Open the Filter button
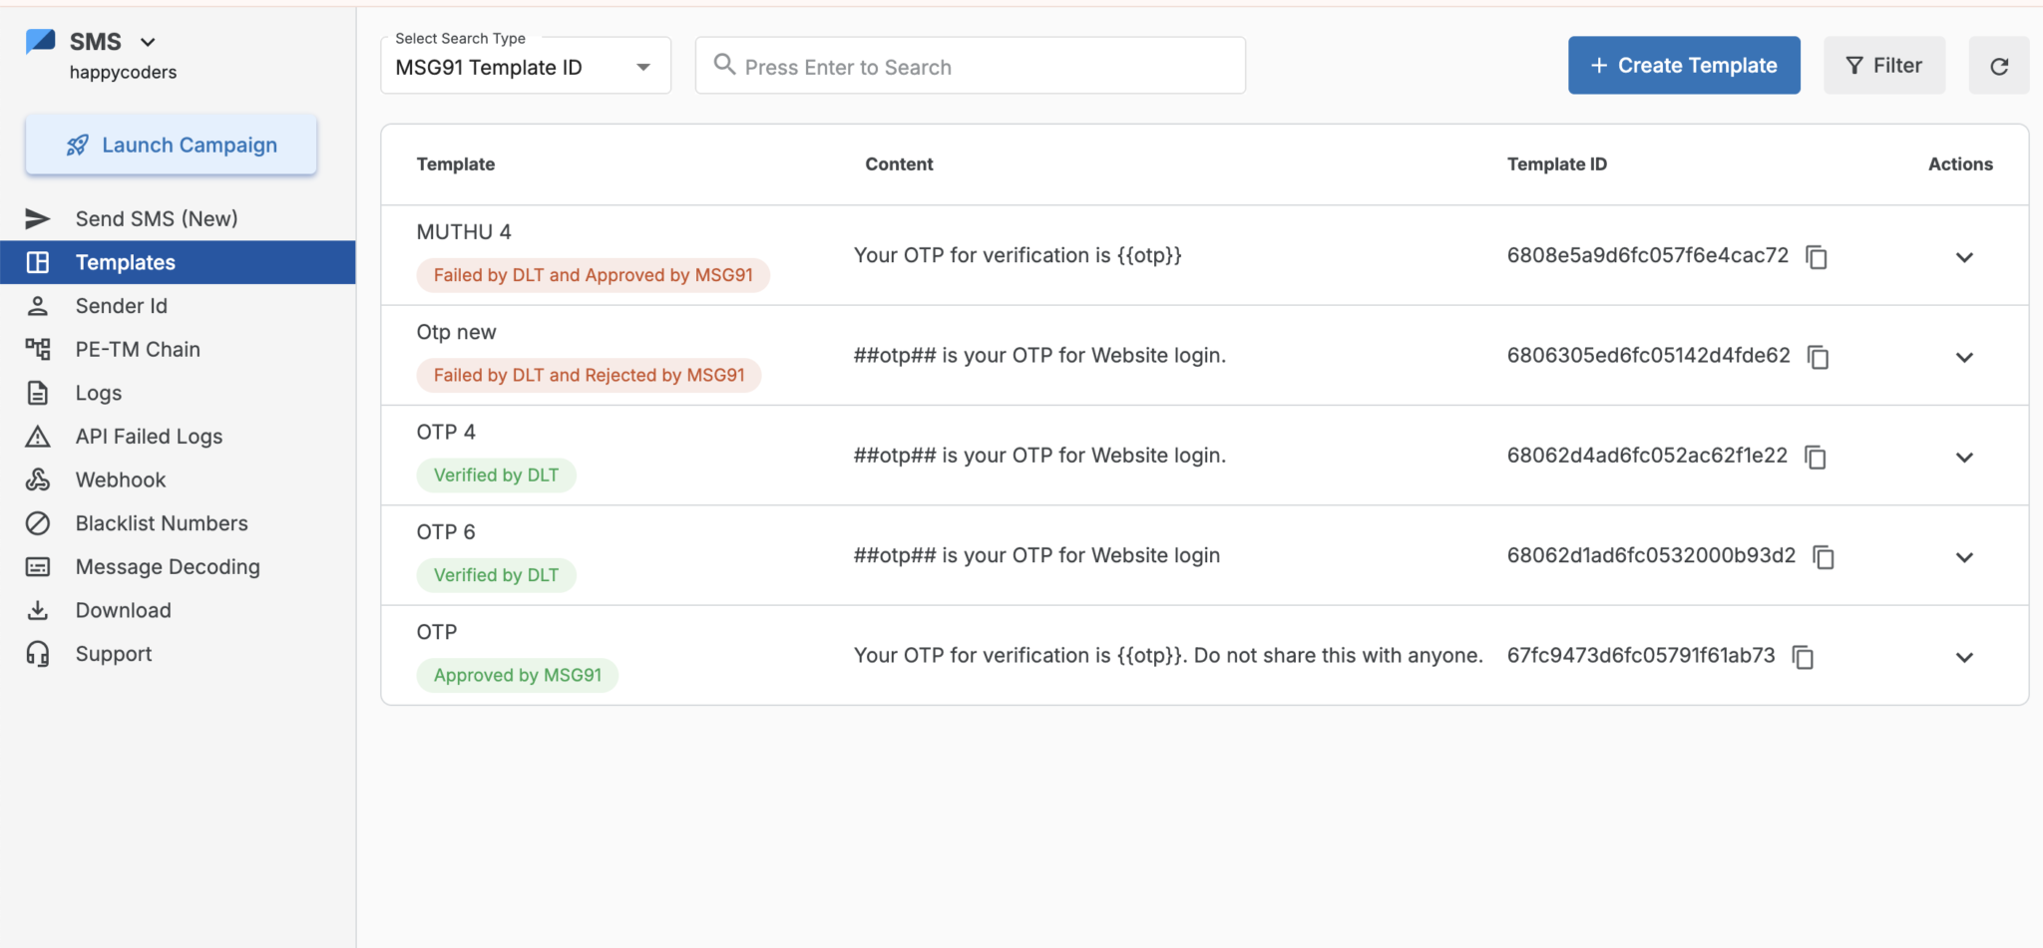 pyautogui.click(x=1884, y=66)
